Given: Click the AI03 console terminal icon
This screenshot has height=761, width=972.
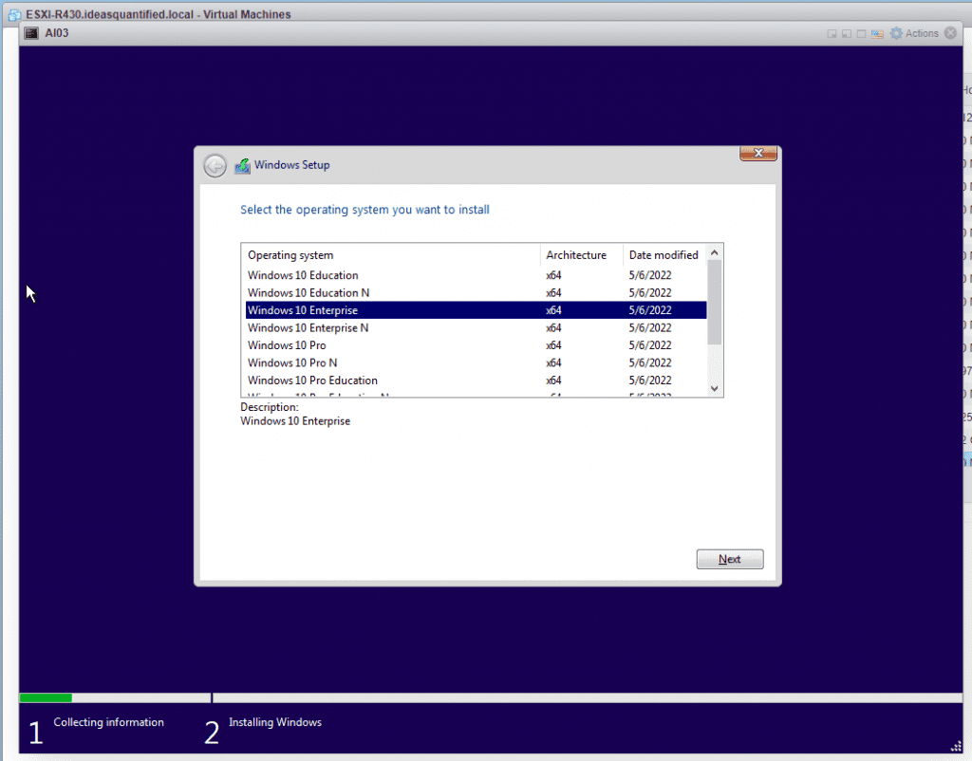Looking at the screenshot, I should click(31, 33).
